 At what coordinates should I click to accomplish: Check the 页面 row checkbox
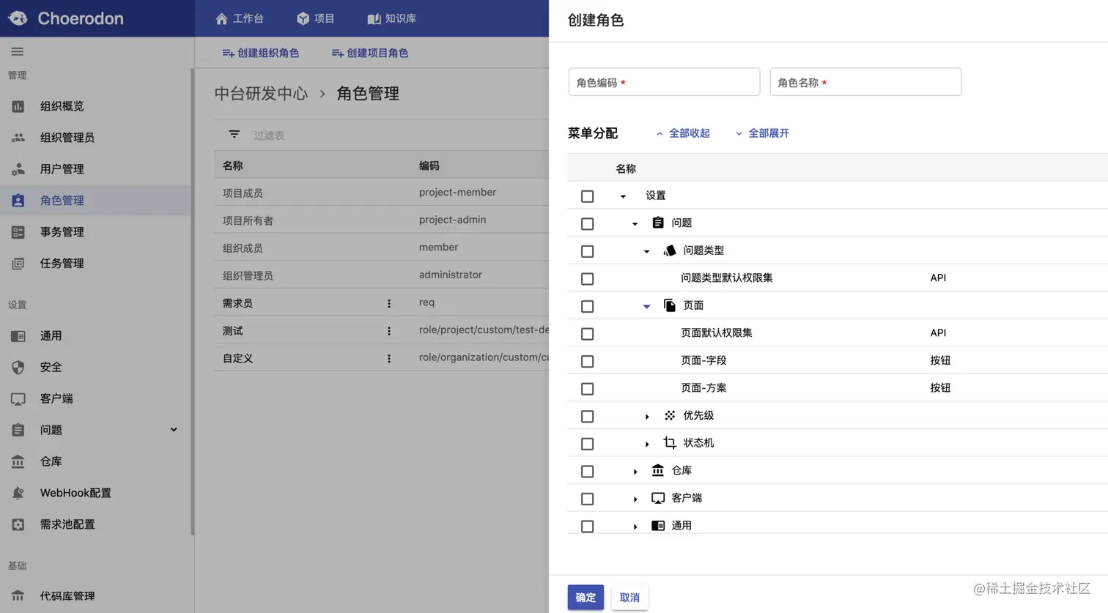tap(587, 306)
